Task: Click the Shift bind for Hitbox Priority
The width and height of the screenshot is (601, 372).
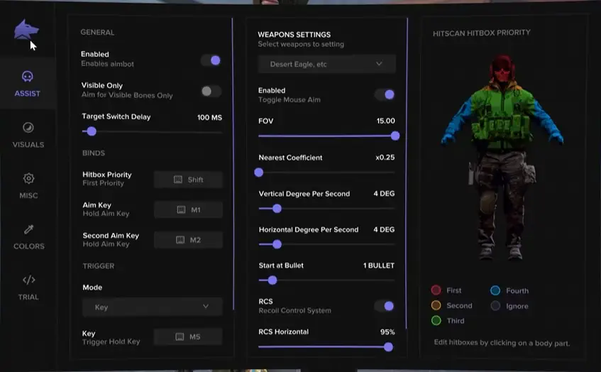Action: click(x=188, y=180)
